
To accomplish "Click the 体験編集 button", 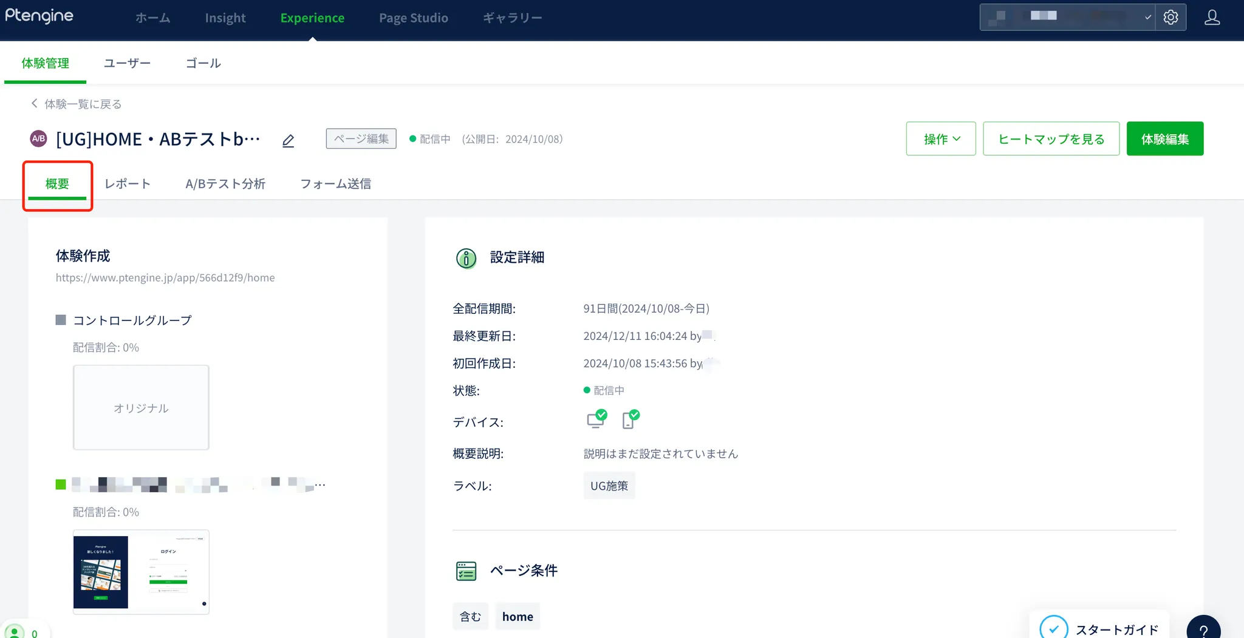I will (1164, 139).
